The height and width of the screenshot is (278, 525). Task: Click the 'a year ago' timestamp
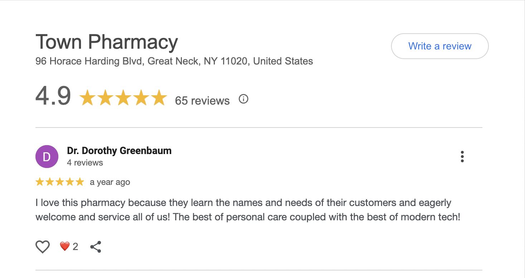(x=110, y=182)
